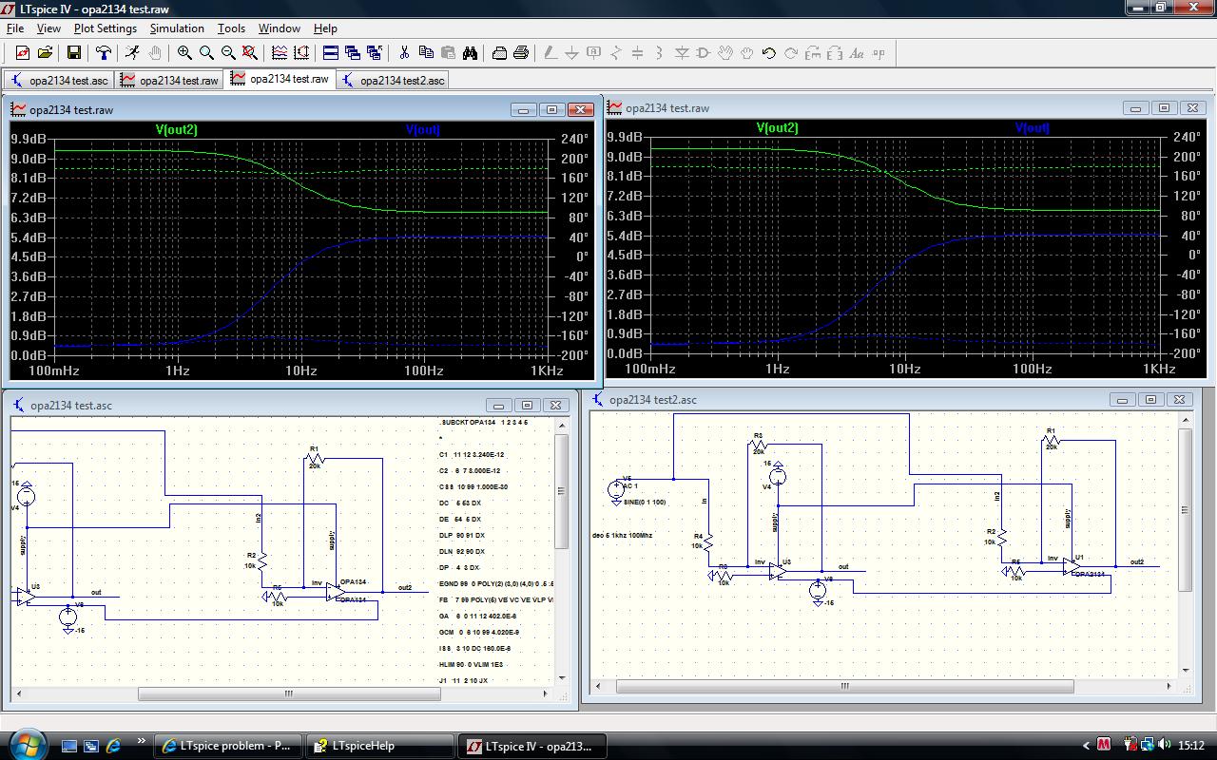
Task: Select the Ground symbol tool
Action: click(x=572, y=53)
